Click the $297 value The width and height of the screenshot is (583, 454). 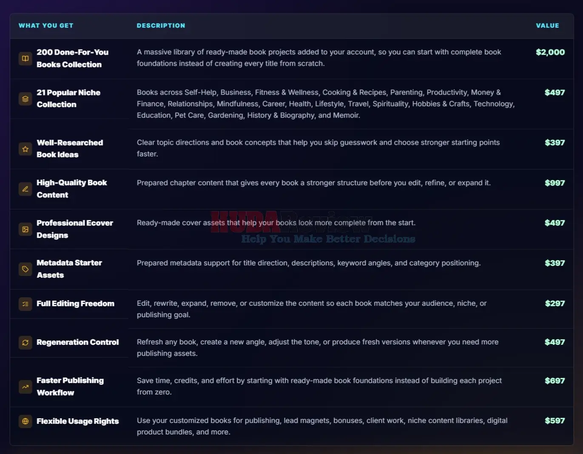[555, 304]
